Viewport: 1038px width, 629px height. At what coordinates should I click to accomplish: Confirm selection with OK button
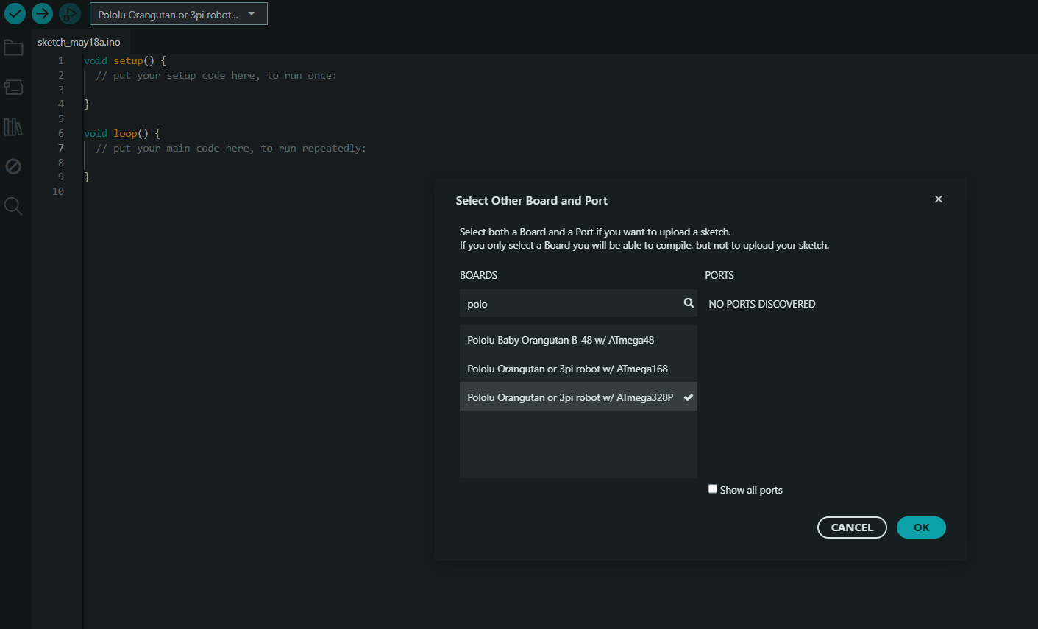coord(921,527)
